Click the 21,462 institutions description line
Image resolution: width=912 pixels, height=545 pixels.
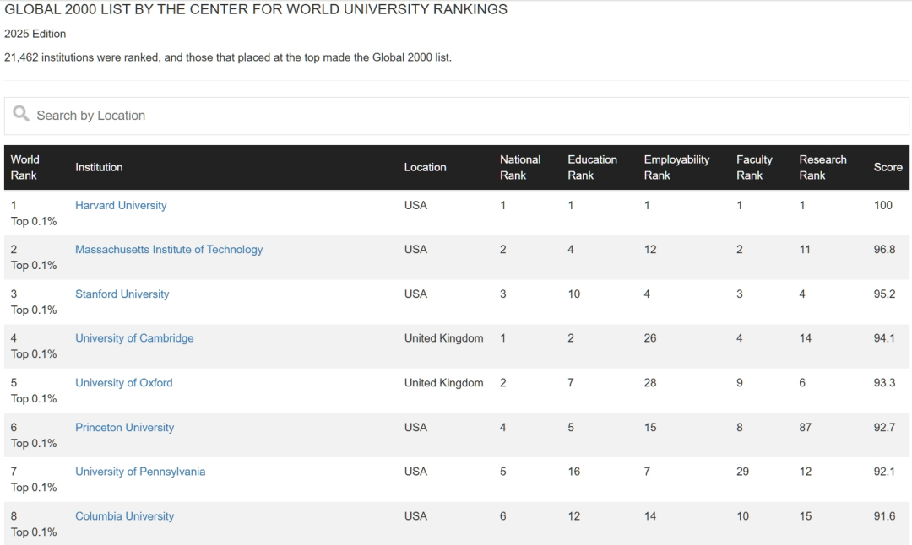228,57
